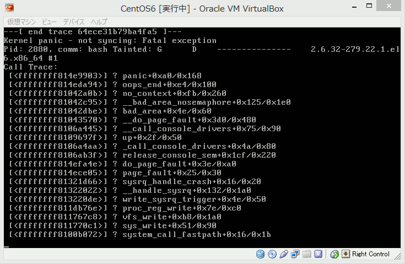This screenshot has height=264, width=405.
Task: Click the hard disk activity icon
Action: (261, 254)
